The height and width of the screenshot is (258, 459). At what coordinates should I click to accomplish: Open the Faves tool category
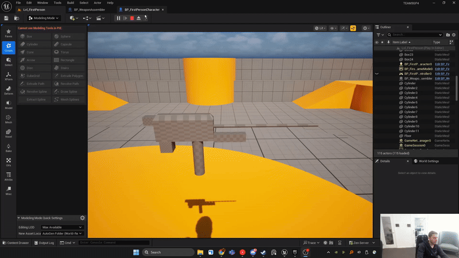pos(9,33)
